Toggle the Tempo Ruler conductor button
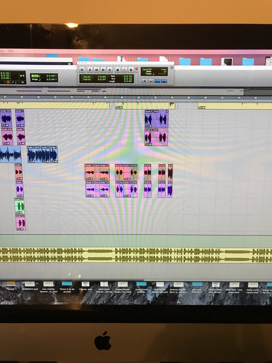Screen dimensions: 272x363 (x=164, y=81)
